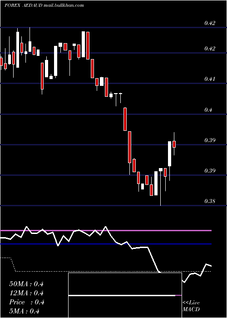The image size is (227, 318).
Task: Click the long red candle crossing the 0.4 line
Action: 125,119
